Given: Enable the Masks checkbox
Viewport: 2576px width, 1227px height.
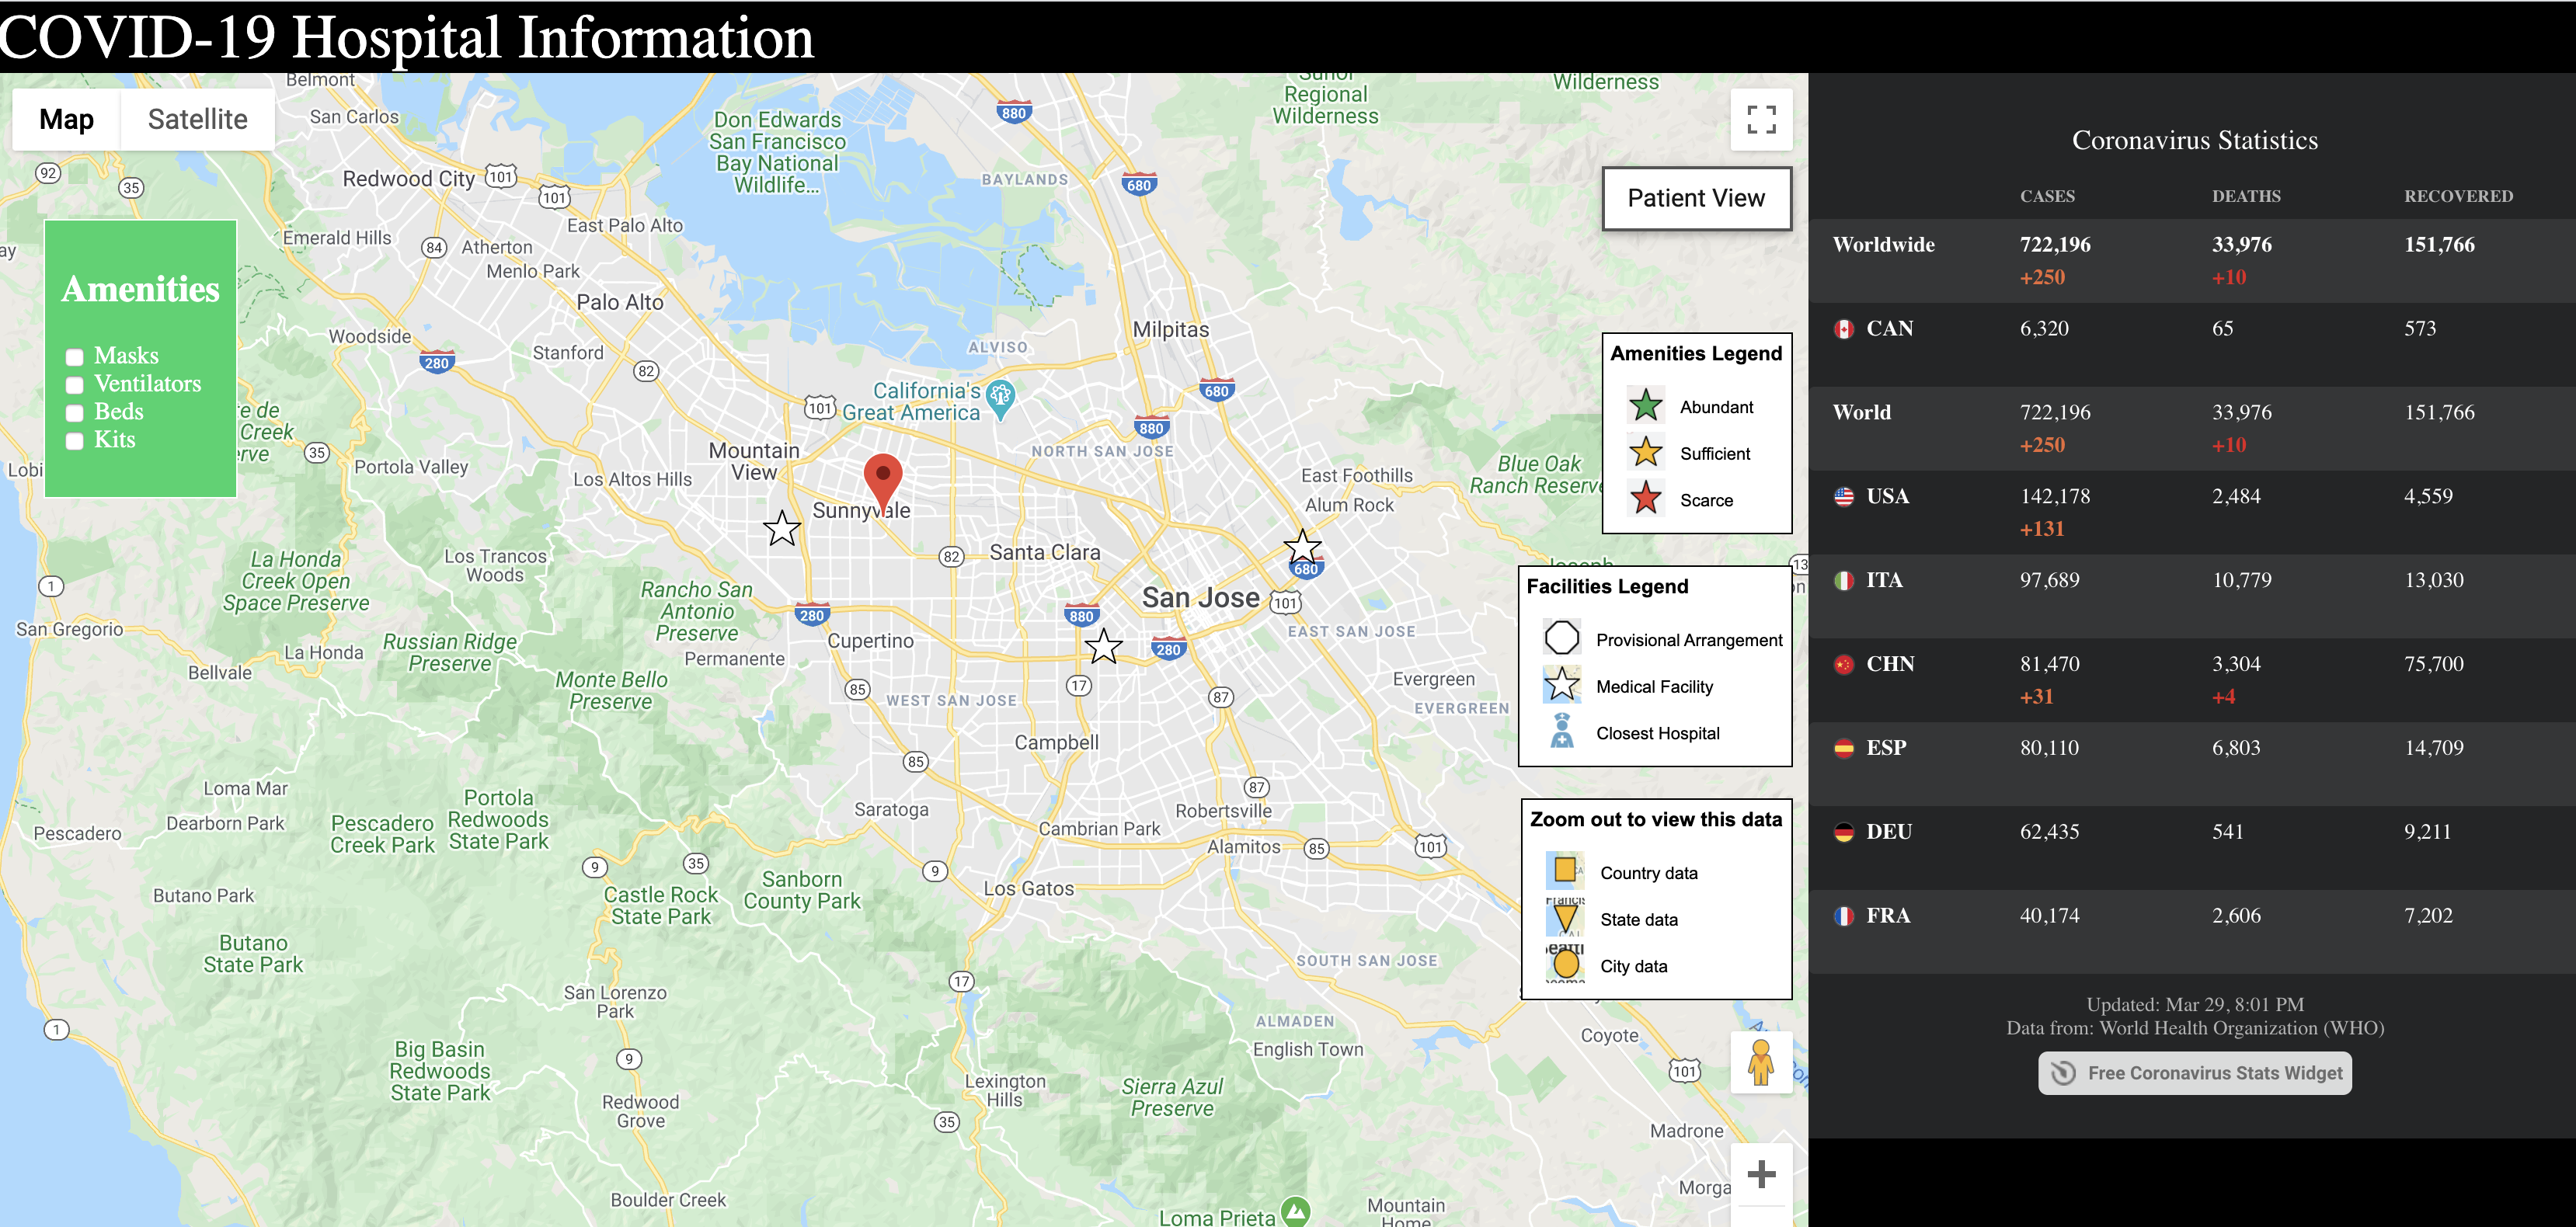Looking at the screenshot, I should (75, 357).
